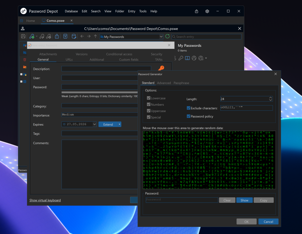This screenshot has width=302, height=234.
Task: Click the red recycle bin sidebar icon
Action: coord(25,60)
